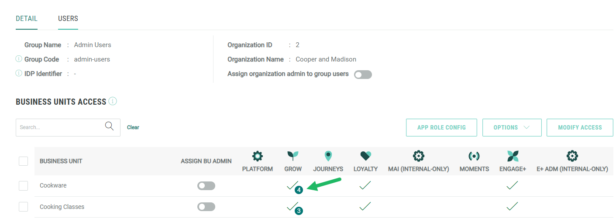Click the Modify Access button

pos(579,127)
